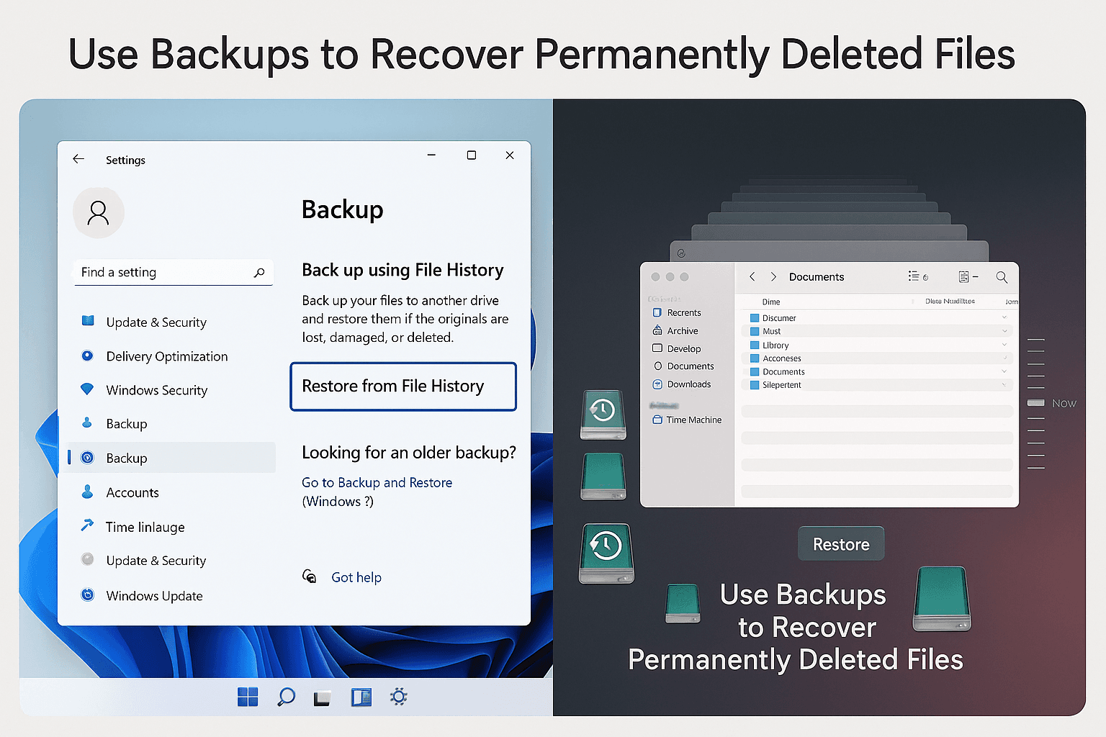Open Task View on the taskbar

(322, 697)
